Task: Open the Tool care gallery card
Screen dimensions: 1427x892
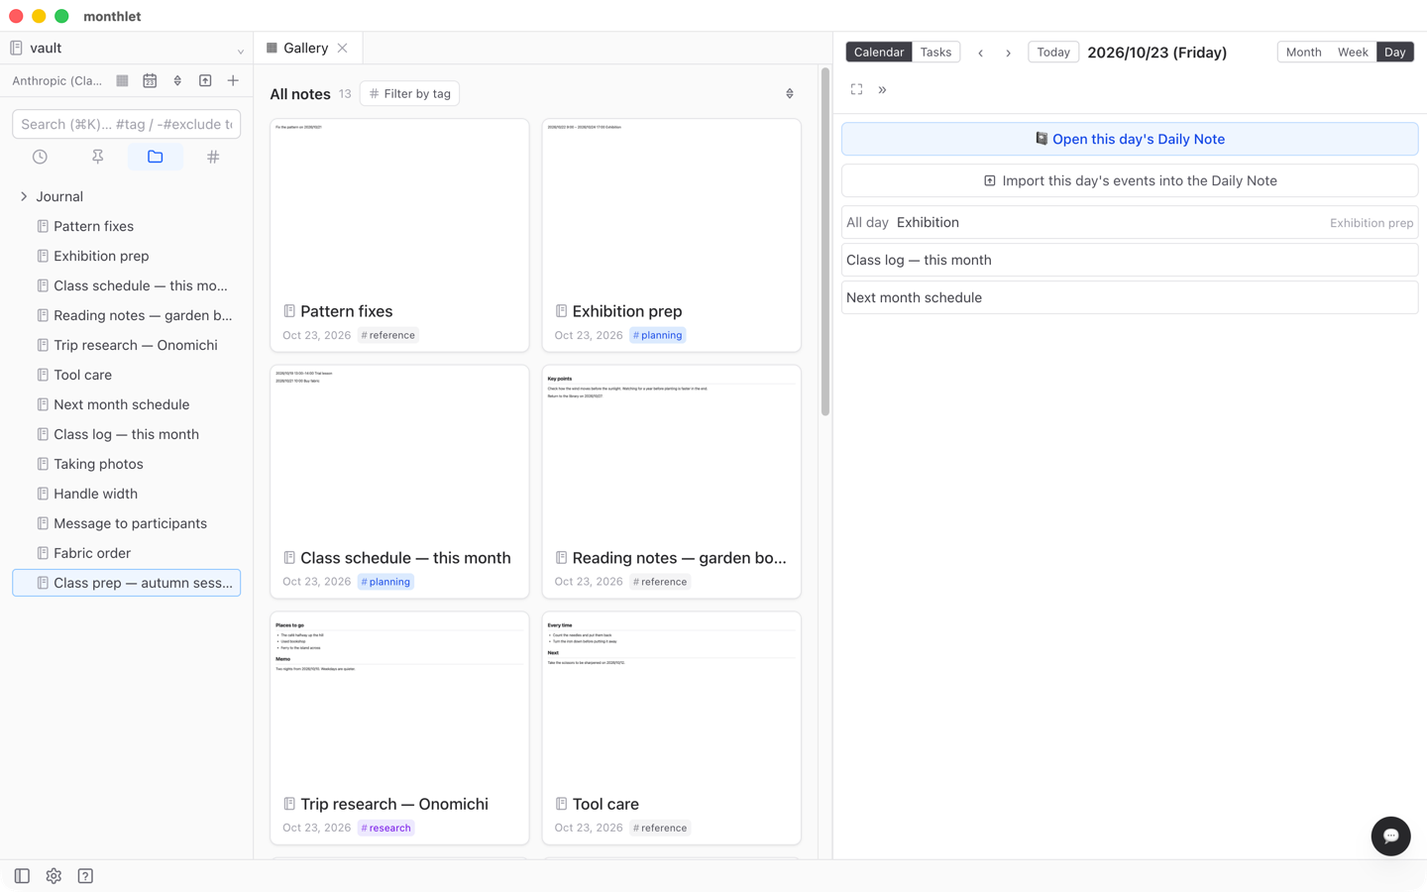Action: coord(672,727)
